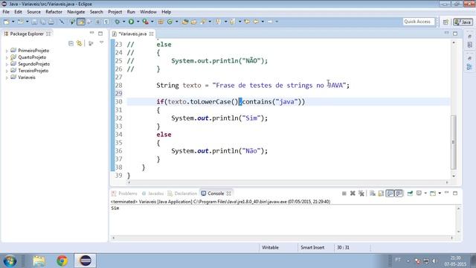Screen dimensions: 476x268
Task: Click the Quick Access search field
Action: 419,22
